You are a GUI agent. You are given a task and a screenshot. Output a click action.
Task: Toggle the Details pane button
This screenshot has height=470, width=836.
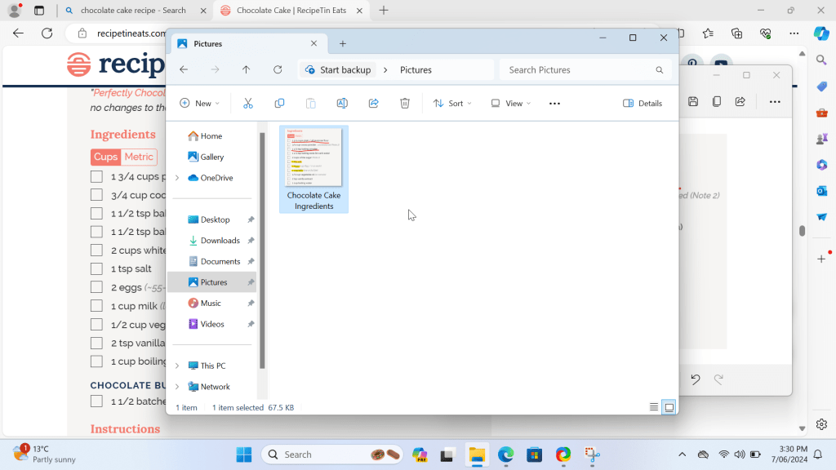coord(643,104)
